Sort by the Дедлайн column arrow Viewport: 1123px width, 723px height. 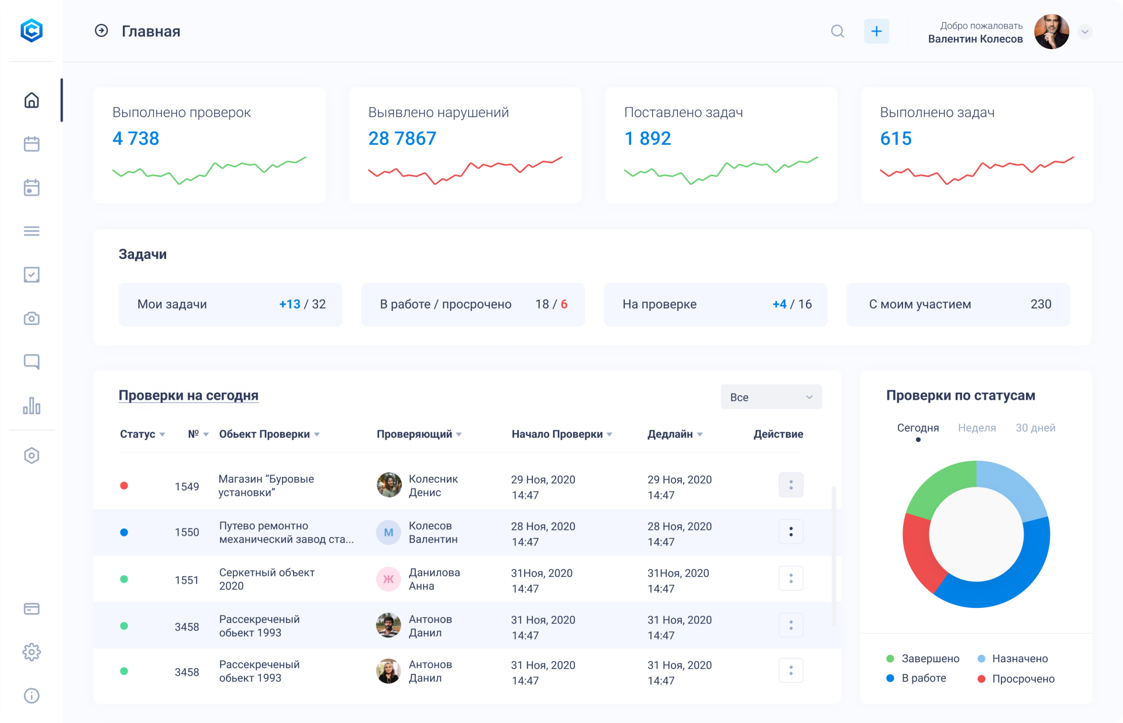click(701, 434)
